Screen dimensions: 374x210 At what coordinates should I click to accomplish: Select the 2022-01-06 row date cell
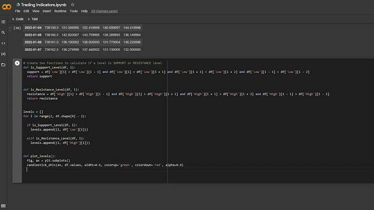[x=33, y=42]
